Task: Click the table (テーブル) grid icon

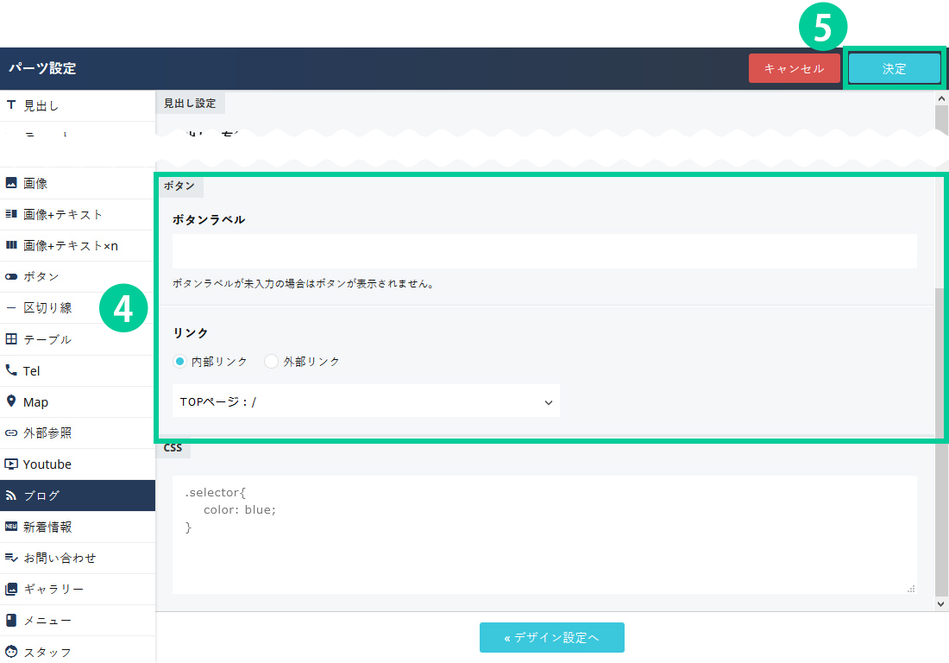Action: tap(11, 339)
